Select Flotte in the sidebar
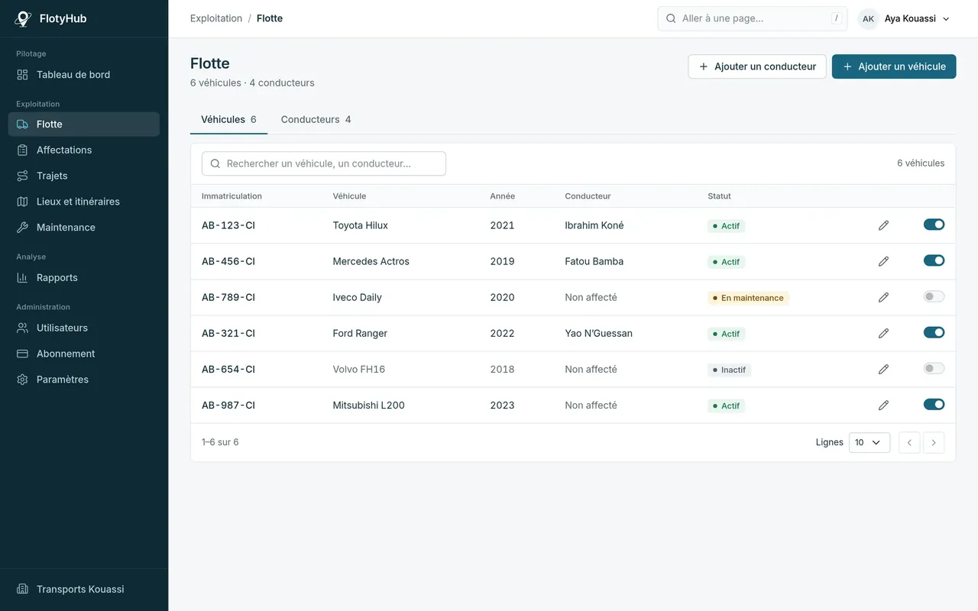 click(x=84, y=124)
